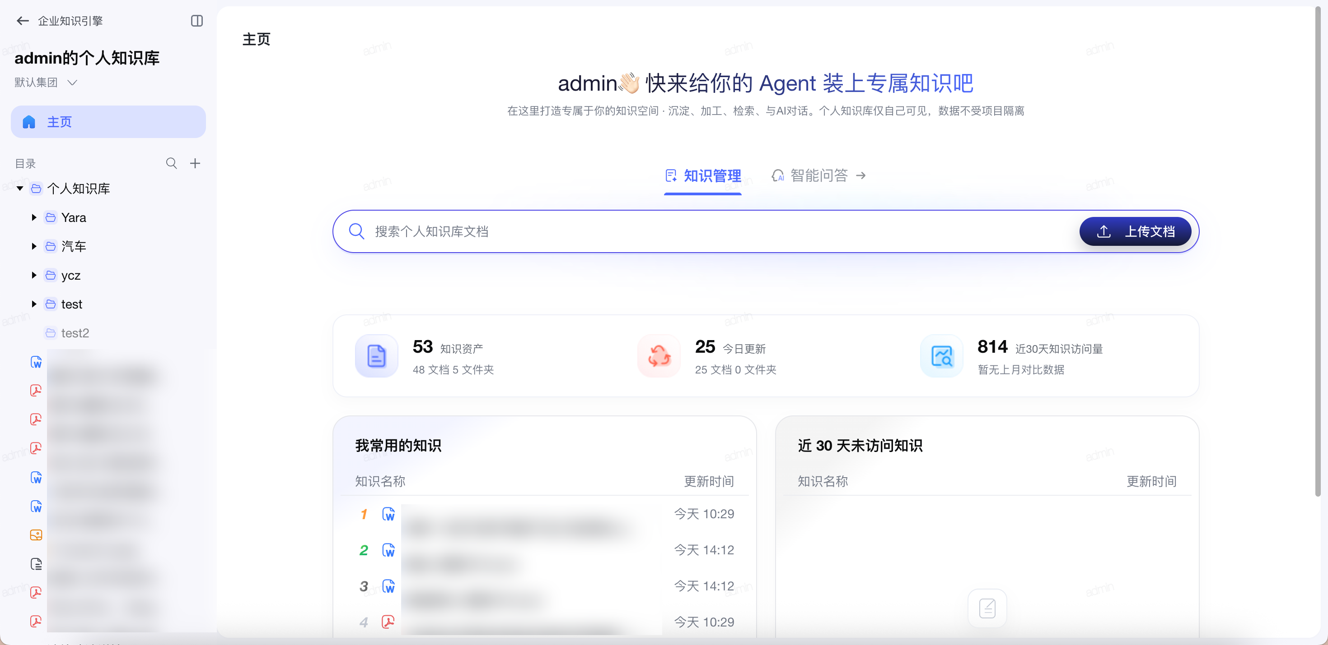Click the back arrow beside 企业知识引擎
The width and height of the screenshot is (1328, 645).
click(x=22, y=21)
